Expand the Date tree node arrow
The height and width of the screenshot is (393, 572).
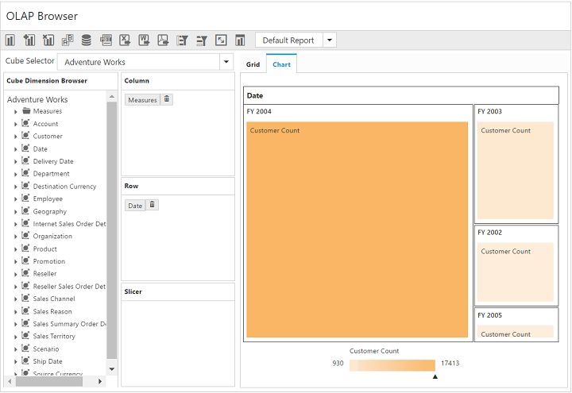click(15, 149)
